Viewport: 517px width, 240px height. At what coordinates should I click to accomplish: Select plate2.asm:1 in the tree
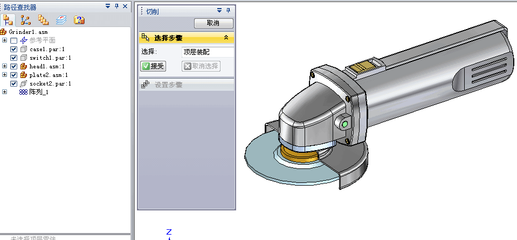pos(49,75)
